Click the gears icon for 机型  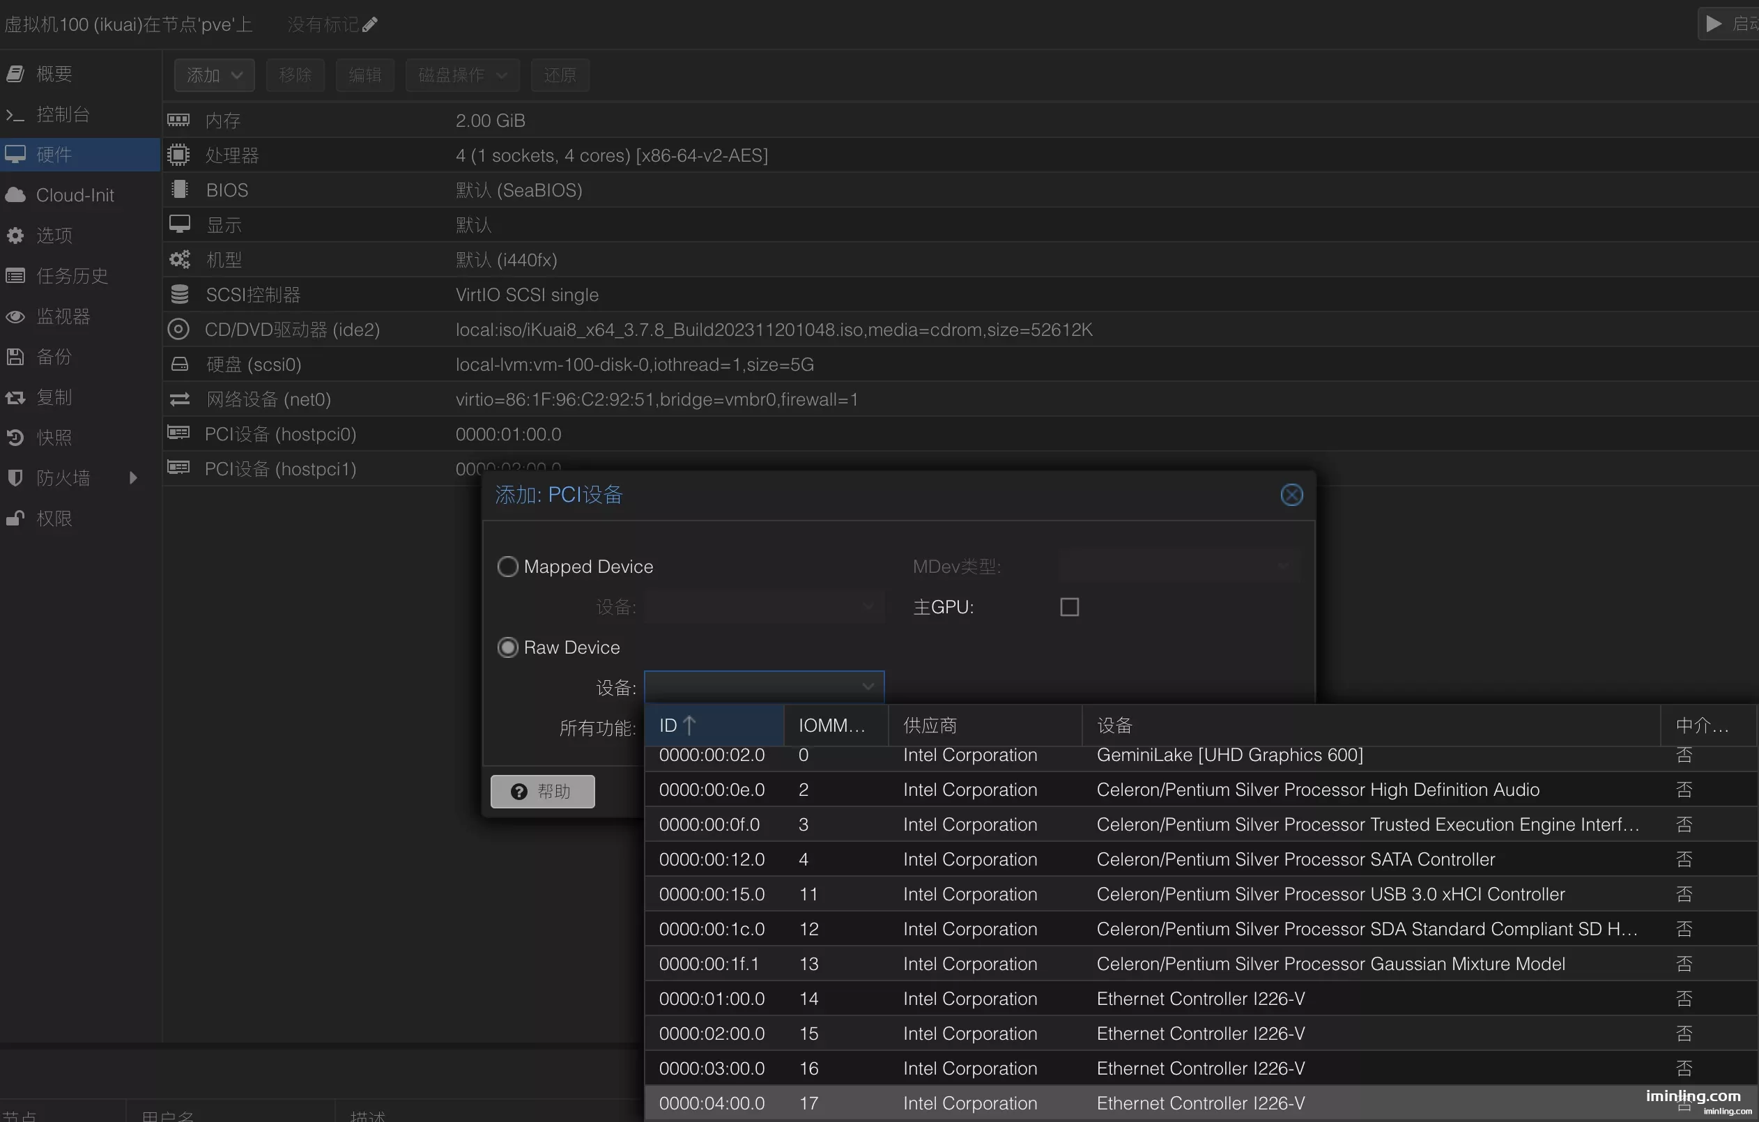[179, 259]
